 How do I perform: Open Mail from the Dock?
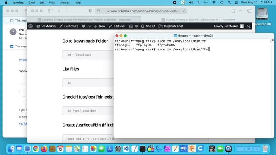tap(19, 149)
